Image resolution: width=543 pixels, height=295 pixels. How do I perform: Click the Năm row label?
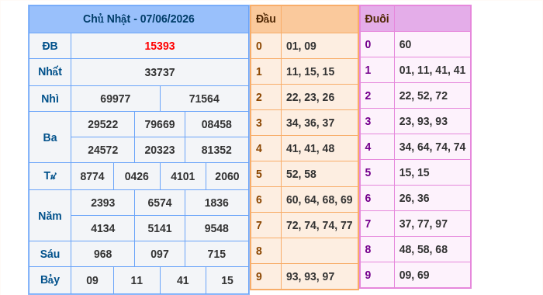(50, 216)
